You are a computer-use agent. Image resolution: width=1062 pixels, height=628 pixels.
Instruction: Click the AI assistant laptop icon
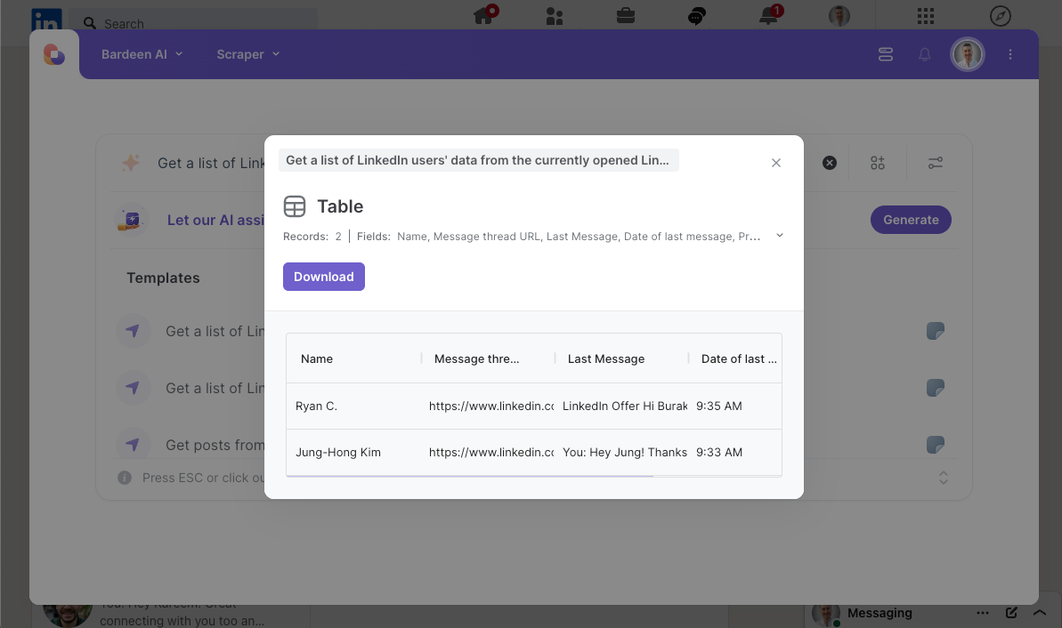131,220
